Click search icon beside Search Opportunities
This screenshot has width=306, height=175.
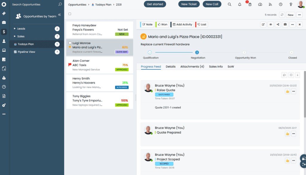pyautogui.click(x=60, y=4)
